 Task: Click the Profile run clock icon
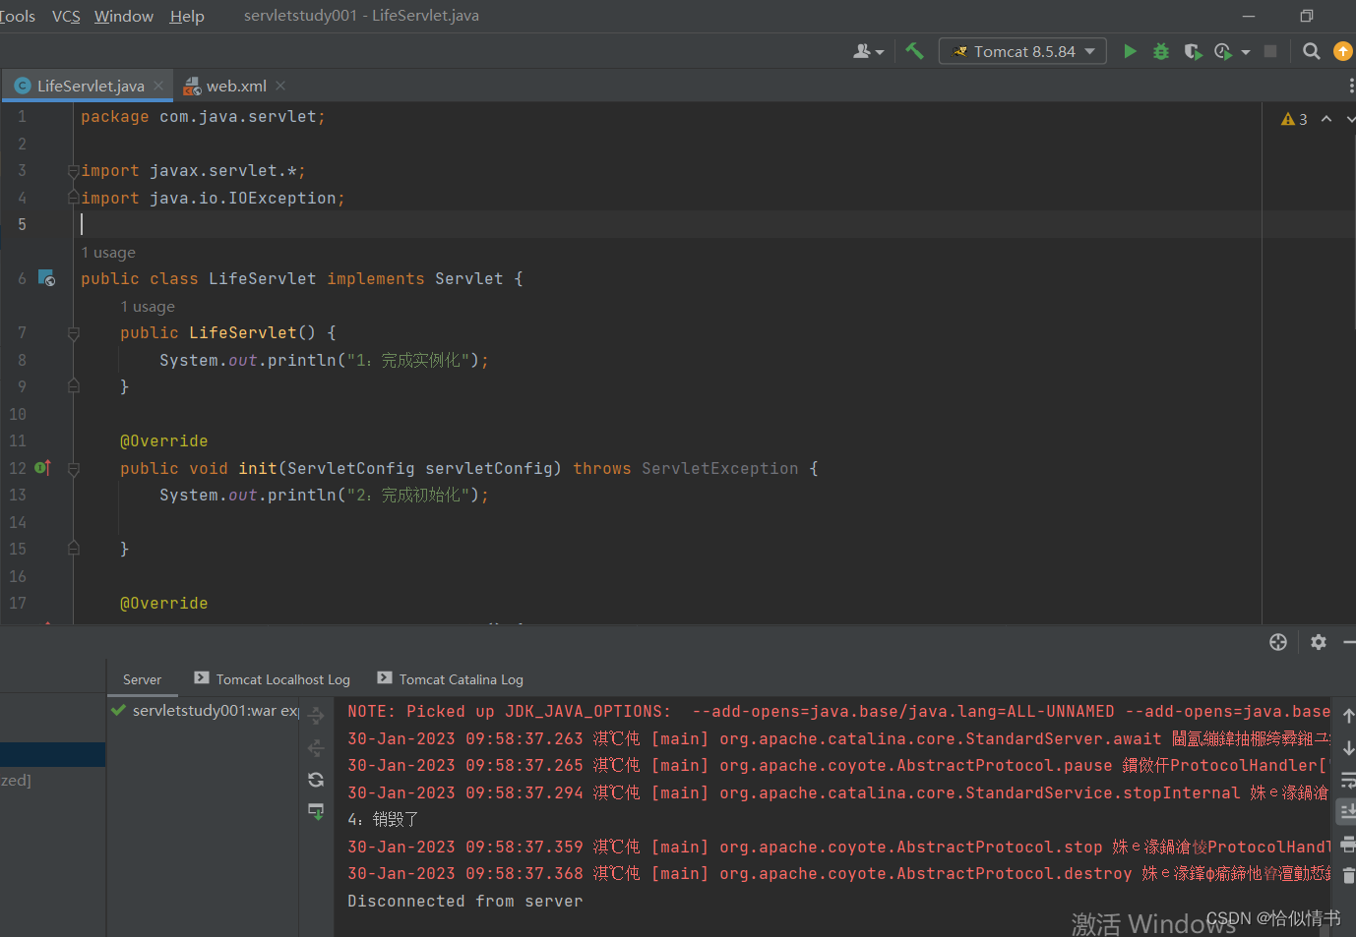(x=1223, y=51)
